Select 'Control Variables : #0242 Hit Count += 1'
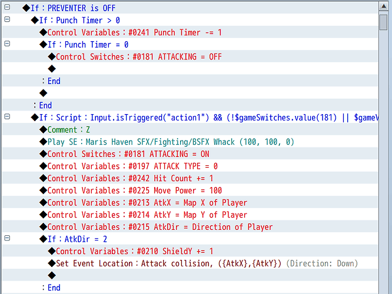This screenshot has height=294, width=392. [190, 178]
